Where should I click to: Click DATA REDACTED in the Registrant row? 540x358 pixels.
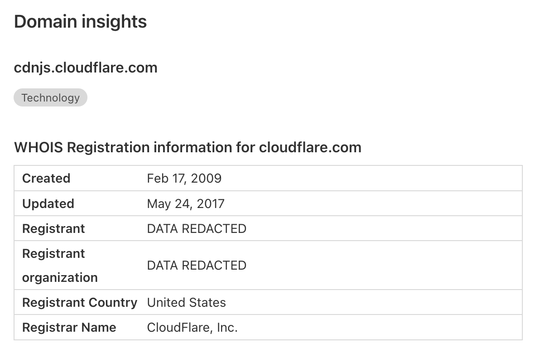click(197, 228)
